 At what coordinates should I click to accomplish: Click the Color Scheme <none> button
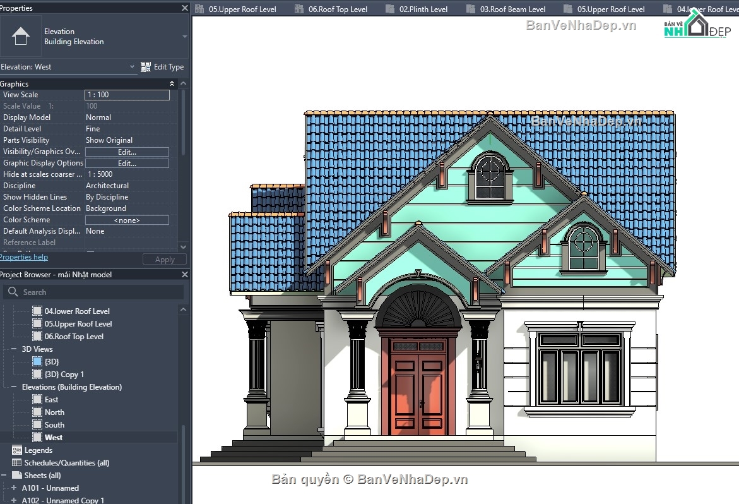click(127, 220)
